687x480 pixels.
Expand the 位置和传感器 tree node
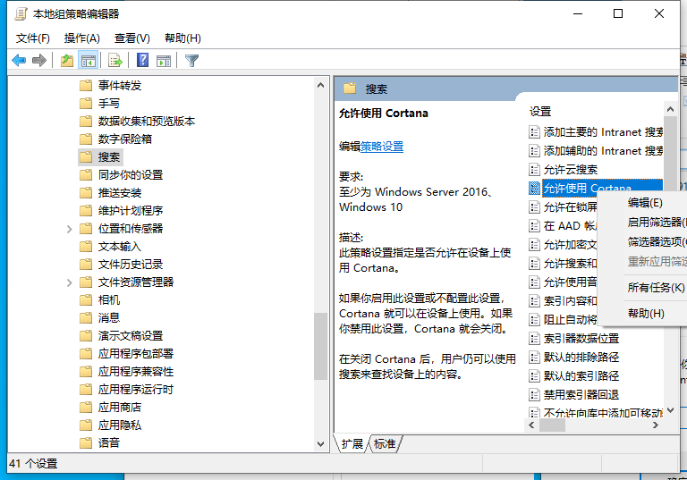[70, 229]
